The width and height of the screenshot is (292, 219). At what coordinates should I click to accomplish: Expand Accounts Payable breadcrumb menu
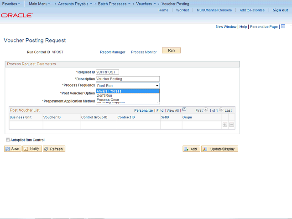[75, 4]
